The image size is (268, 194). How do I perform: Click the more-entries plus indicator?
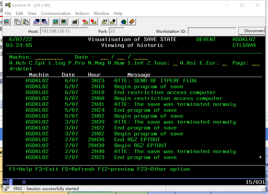coord(260,157)
